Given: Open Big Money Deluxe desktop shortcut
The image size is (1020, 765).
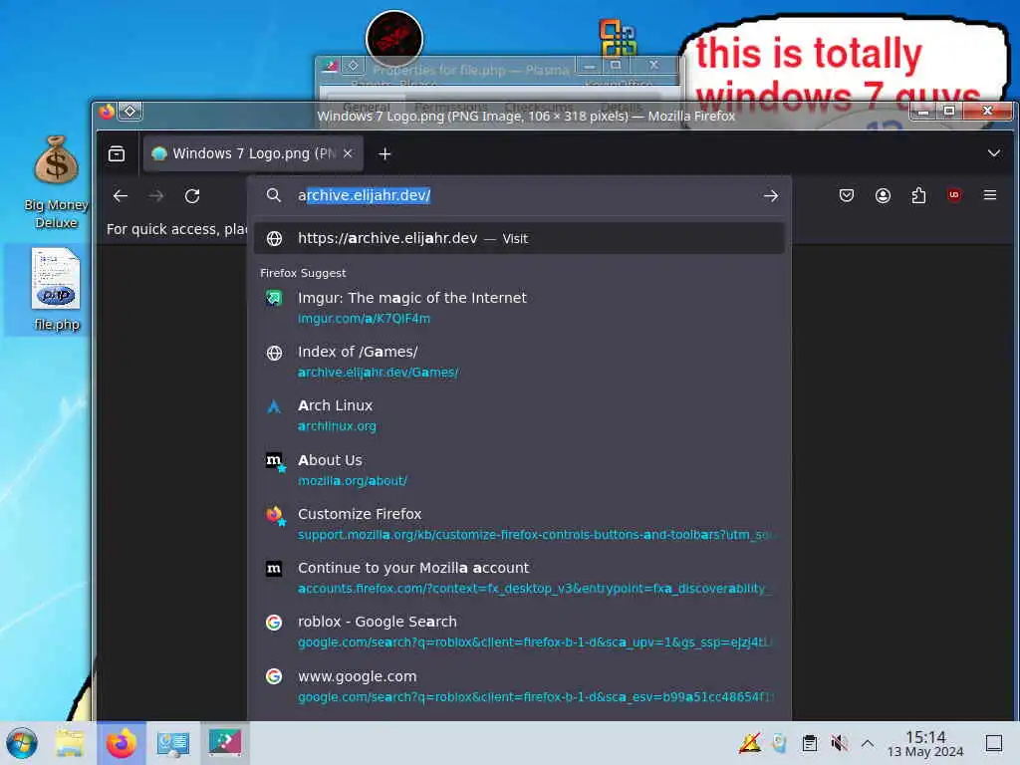Looking at the screenshot, I should pos(56,182).
